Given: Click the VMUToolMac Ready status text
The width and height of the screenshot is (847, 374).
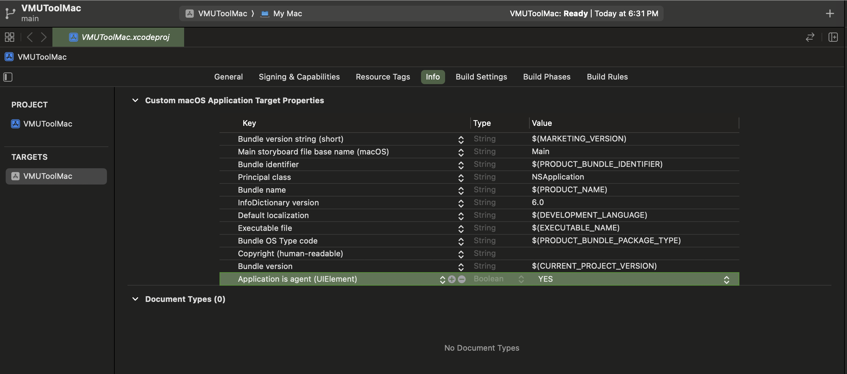Looking at the screenshot, I should point(584,13).
